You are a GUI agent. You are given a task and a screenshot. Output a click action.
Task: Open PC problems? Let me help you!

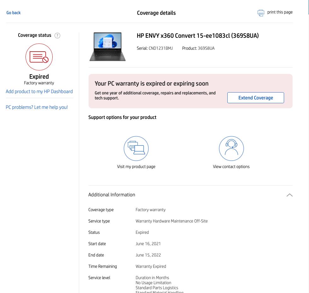[x=37, y=107]
